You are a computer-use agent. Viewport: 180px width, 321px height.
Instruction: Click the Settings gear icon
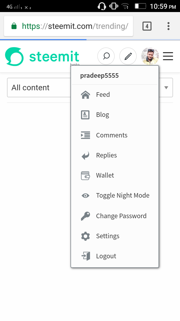[85, 236]
